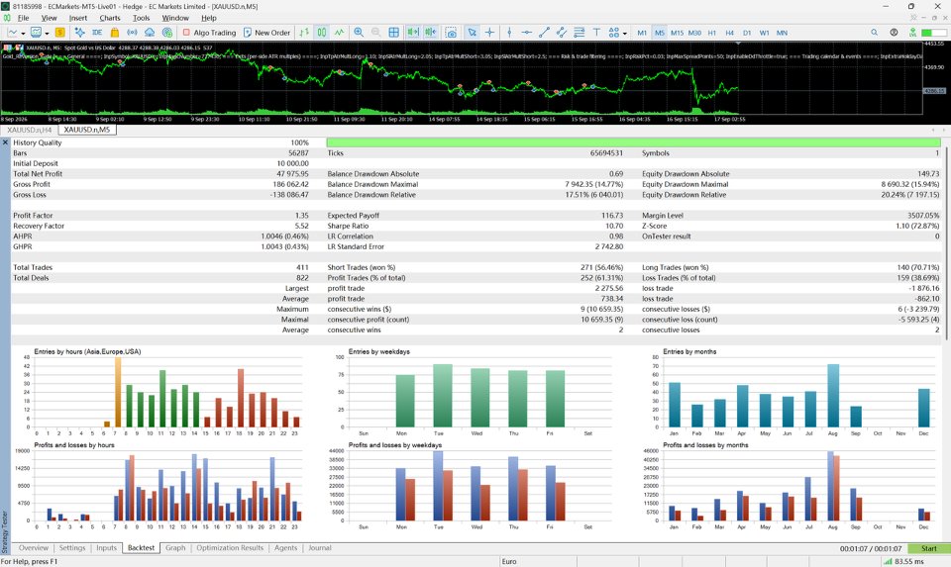Open the Strategy Tester sparkle icon
This screenshot has width=951, height=567.
tap(79, 32)
